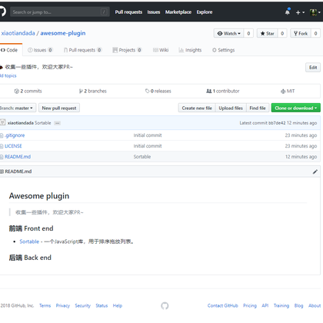Click the commit author avatar

2,122
